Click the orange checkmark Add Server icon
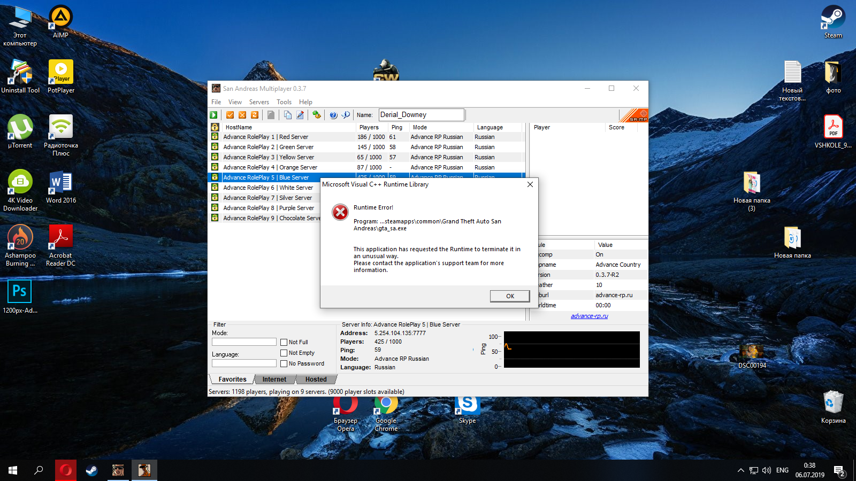This screenshot has height=481, width=856. tap(230, 115)
